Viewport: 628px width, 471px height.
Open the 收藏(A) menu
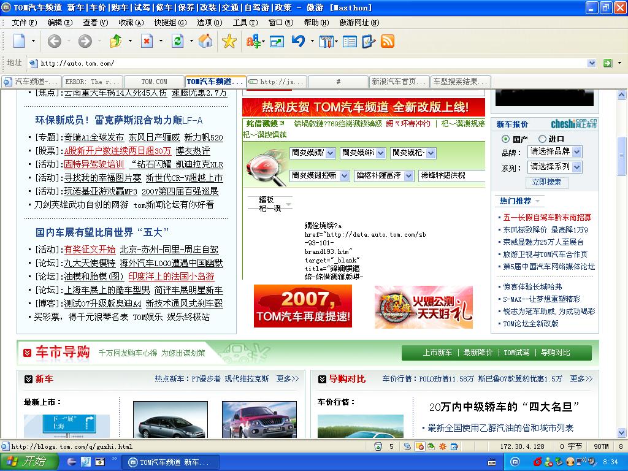point(131,23)
